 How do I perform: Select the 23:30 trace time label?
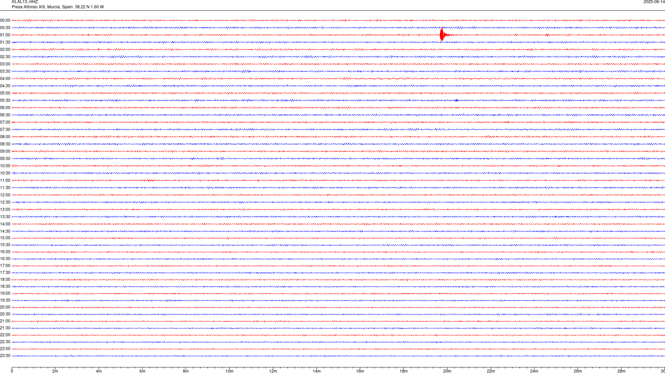point(5,356)
